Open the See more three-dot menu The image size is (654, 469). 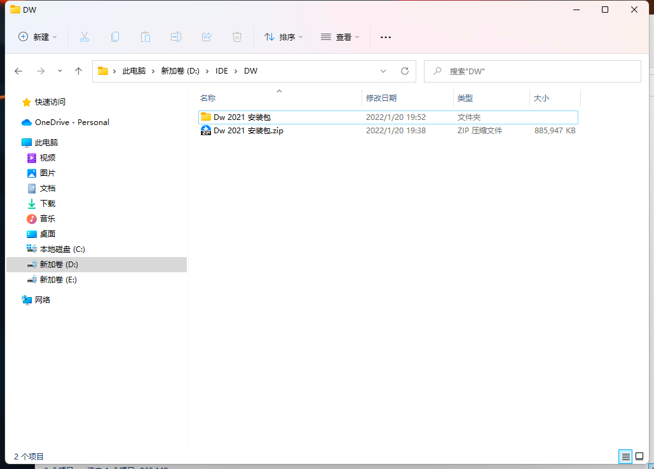coord(386,37)
